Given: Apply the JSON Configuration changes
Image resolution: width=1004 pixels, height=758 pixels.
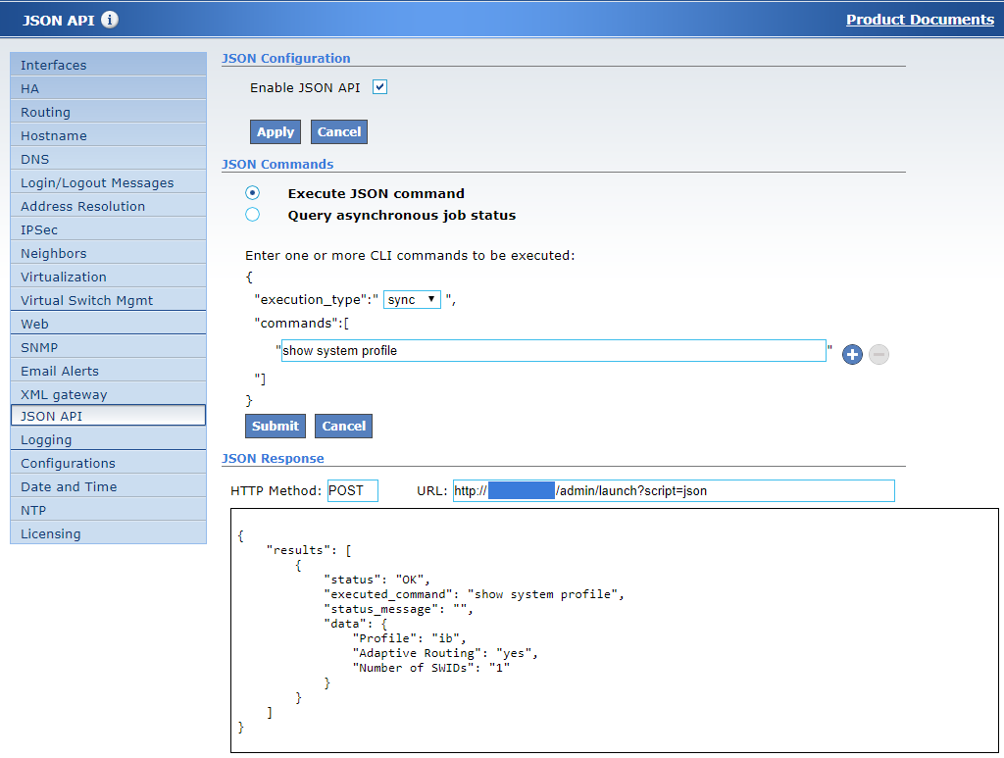Looking at the screenshot, I should [275, 131].
